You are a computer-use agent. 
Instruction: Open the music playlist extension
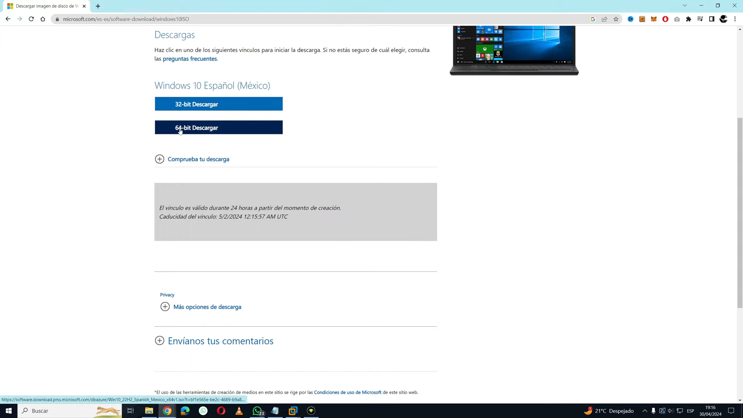[x=700, y=19]
